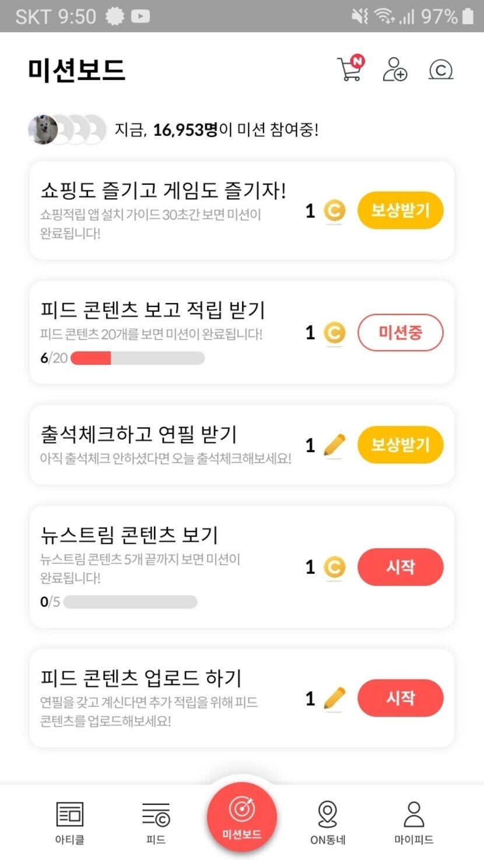Open the coin balance icon
484x860 pixels.
(x=441, y=70)
